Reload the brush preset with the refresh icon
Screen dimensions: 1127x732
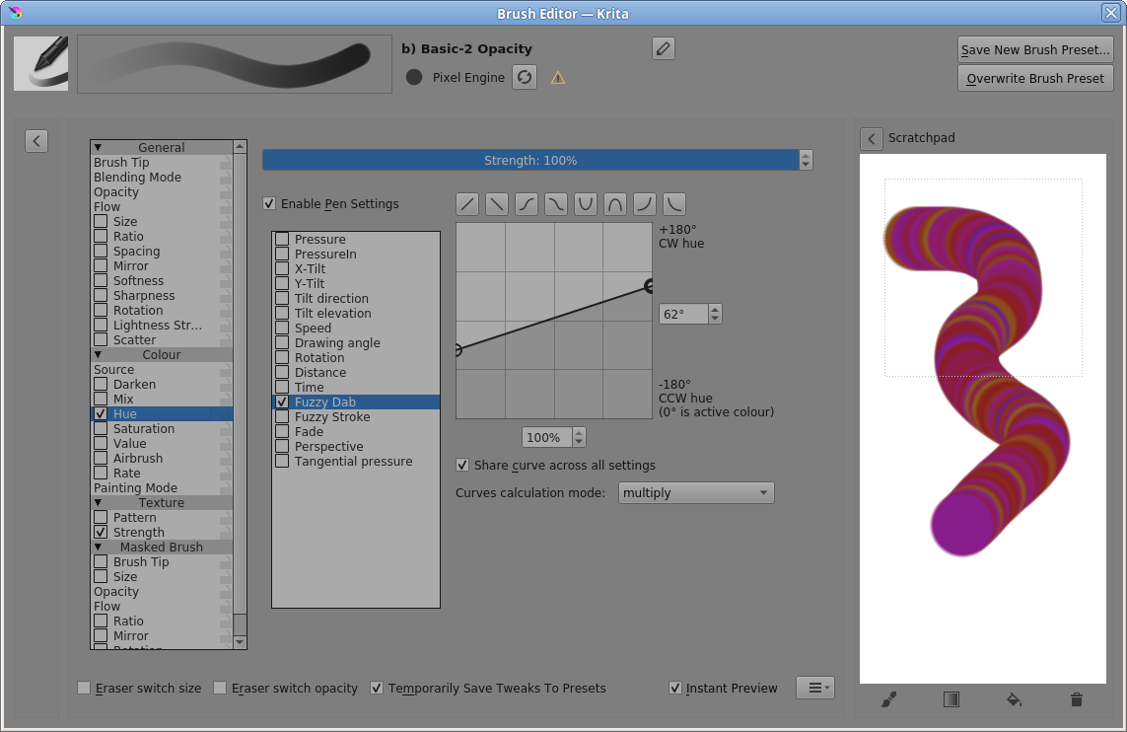click(525, 77)
